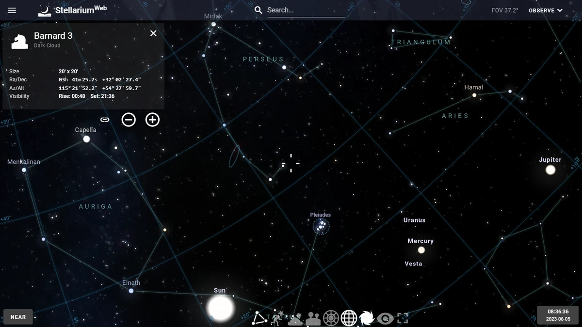Viewport: 582px width, 327px height.
Task: Zoom out with the minus button
Action: (x=129, y=120)
